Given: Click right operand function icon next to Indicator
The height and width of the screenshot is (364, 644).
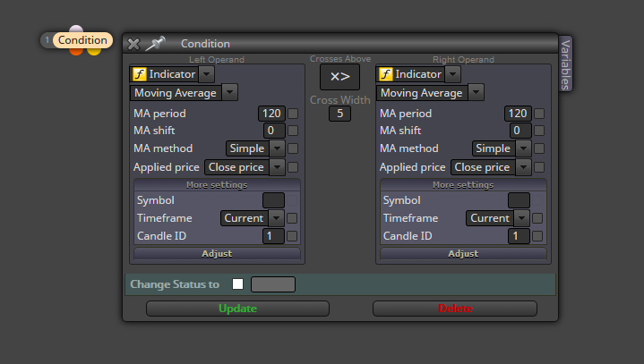Looking at the screenshot, I should click(385, 74).
